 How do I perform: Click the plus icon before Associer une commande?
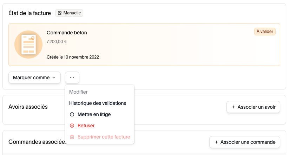(216, 142)
